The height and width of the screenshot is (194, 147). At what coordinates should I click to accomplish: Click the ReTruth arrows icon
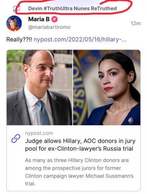[16, 9]
